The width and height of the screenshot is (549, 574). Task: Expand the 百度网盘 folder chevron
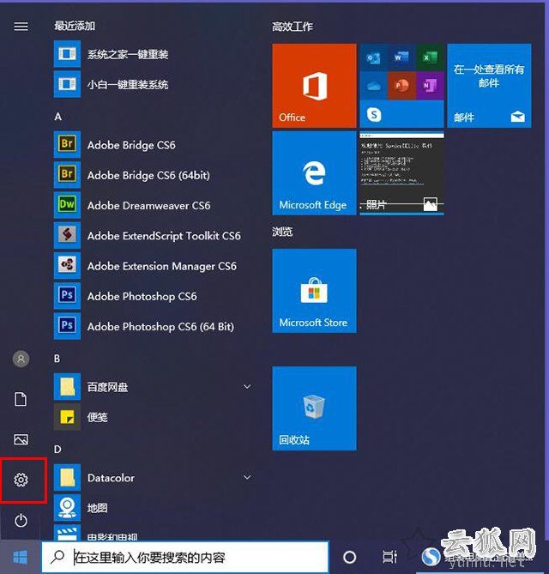247,387
